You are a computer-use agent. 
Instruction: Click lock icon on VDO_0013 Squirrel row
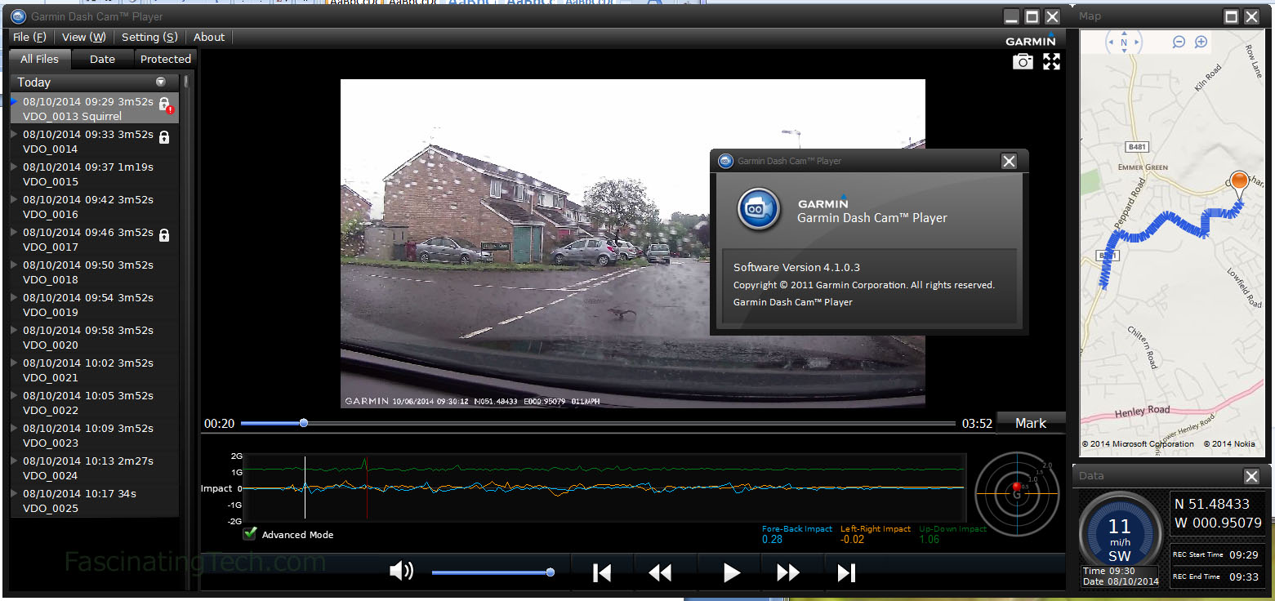[165, 105]
